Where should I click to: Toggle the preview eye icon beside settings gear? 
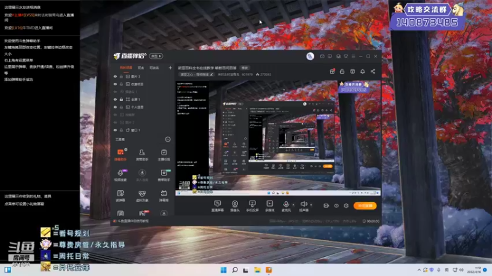coord(336,205)
